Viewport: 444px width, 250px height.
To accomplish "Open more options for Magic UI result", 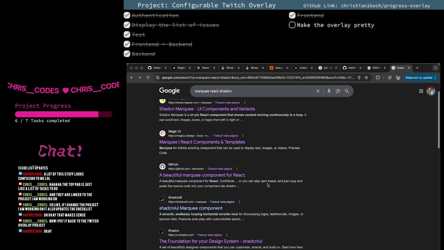I will click(x=243, y=136).
